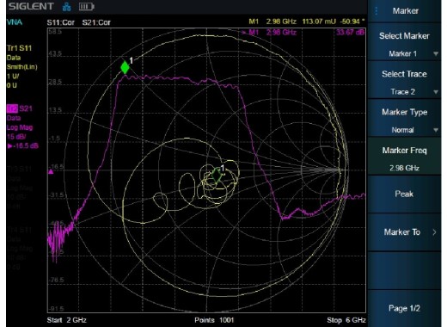
Task: Activate the Tr2 S21 trace label
Action: [20, 108]
